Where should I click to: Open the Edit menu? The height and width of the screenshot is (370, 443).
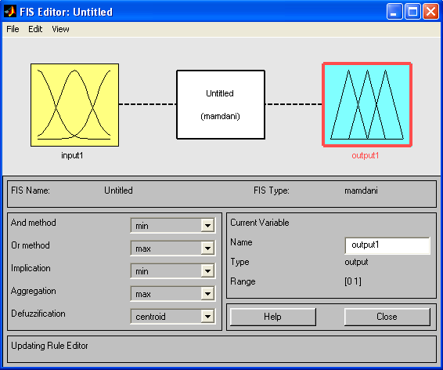[x=35, y=29]
